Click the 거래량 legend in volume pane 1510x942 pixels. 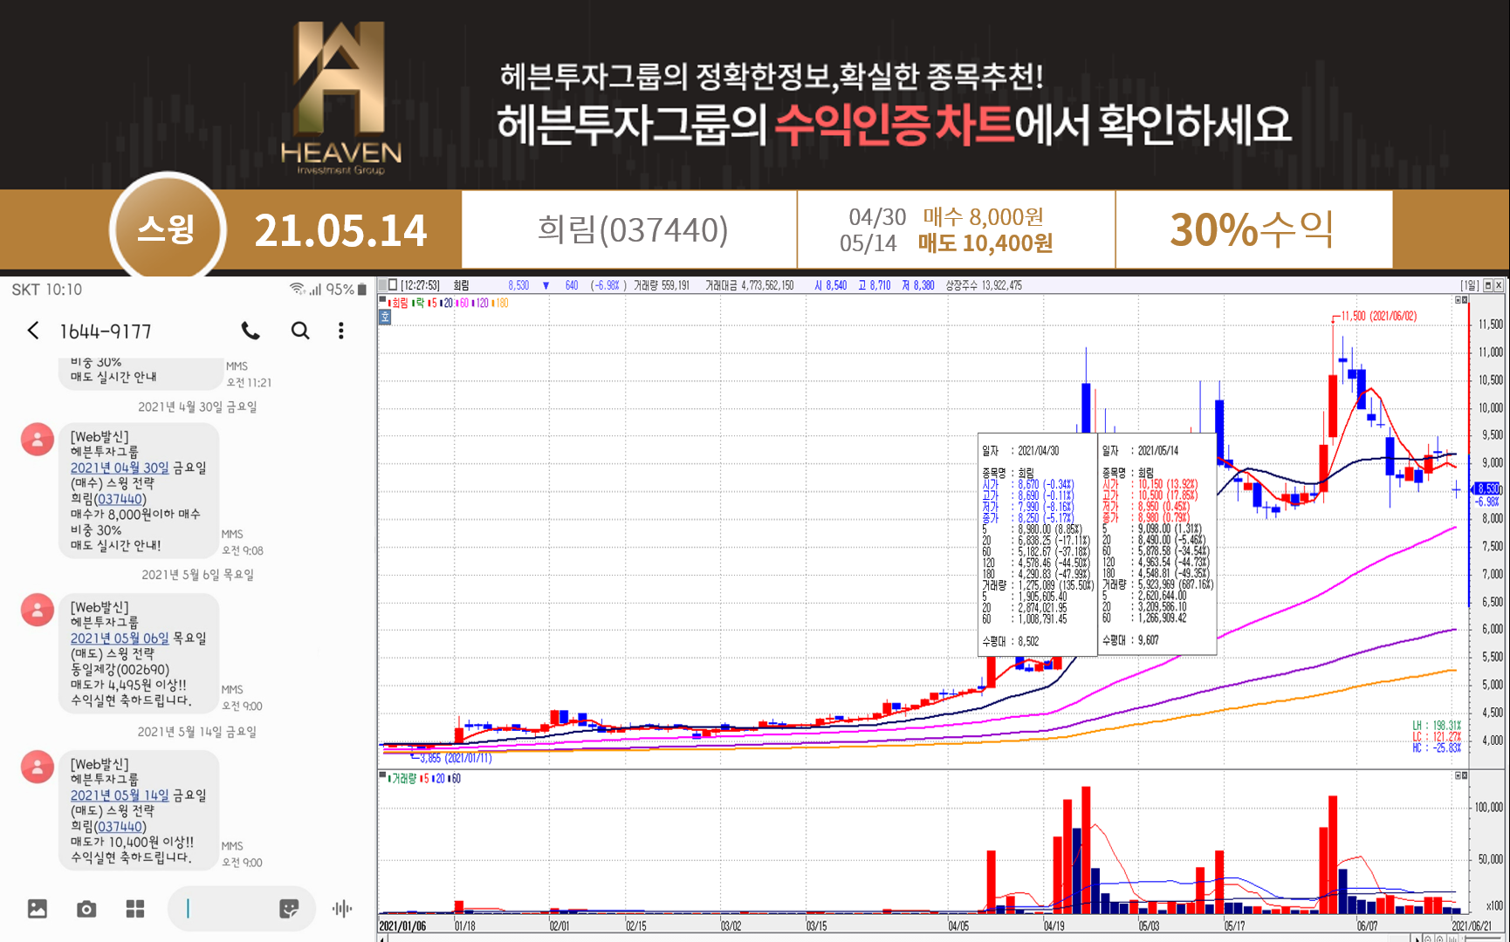click(x=402, y=778)
